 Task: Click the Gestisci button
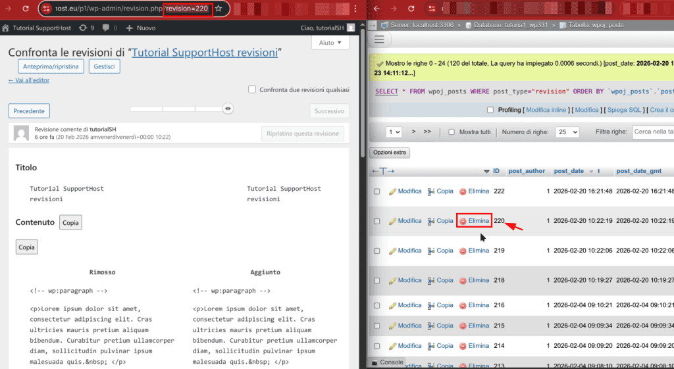tap(105, 66)
